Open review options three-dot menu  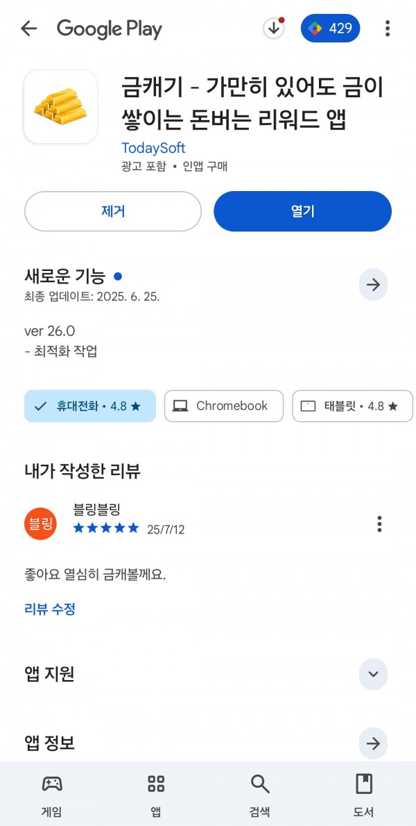coord(380,524)
